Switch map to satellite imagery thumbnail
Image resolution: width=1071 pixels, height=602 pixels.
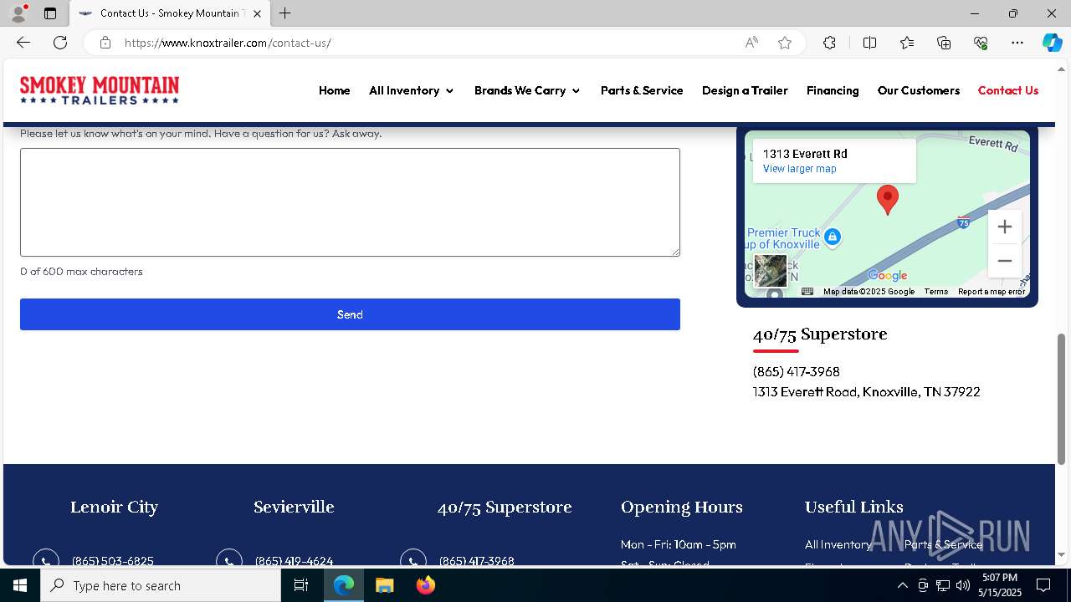(771, 271)
